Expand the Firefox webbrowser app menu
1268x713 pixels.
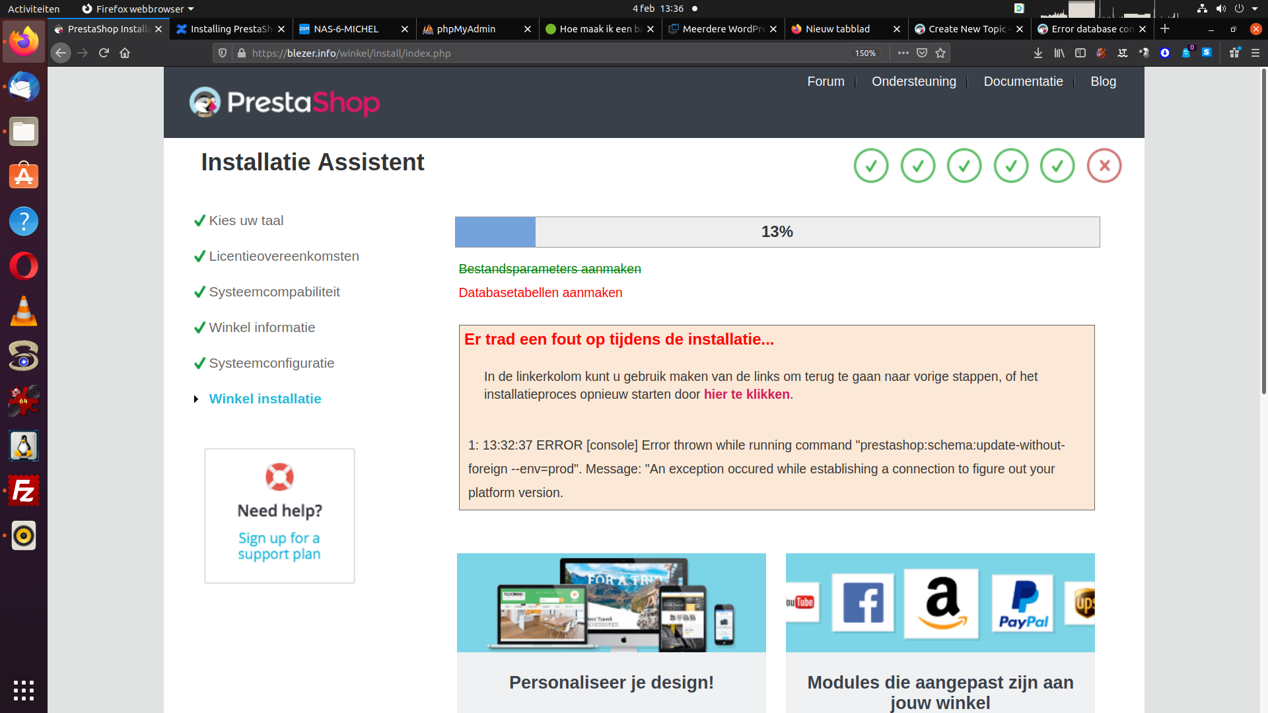click(x=137, y=9)
